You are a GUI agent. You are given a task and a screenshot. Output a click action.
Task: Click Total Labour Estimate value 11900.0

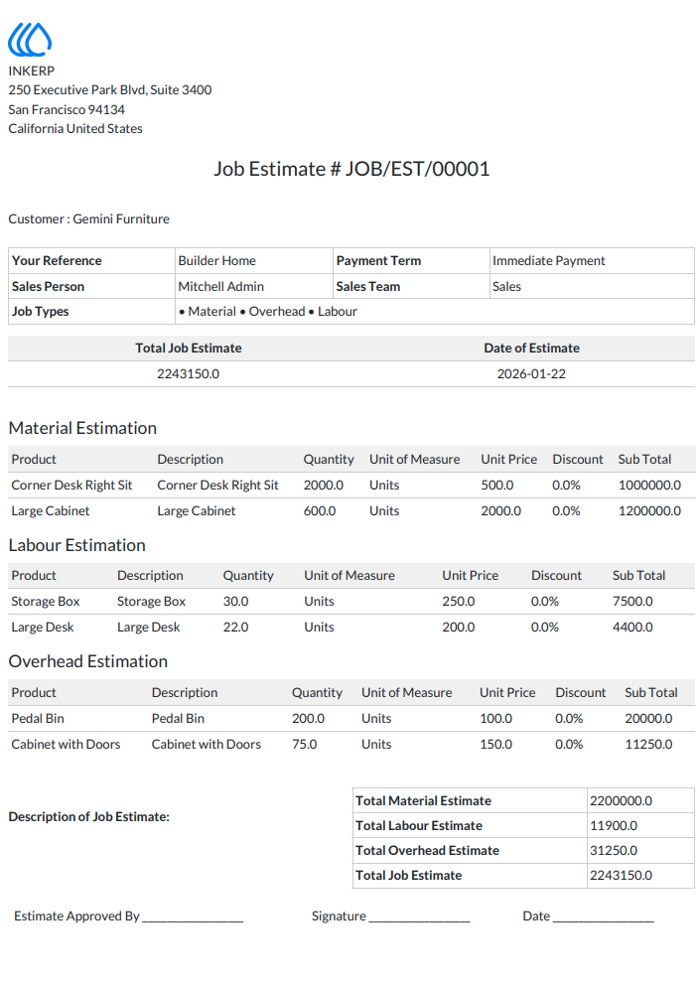614,826
